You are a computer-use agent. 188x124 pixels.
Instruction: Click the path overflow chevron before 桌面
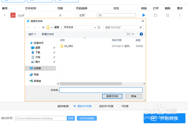(x=52, y=27)
